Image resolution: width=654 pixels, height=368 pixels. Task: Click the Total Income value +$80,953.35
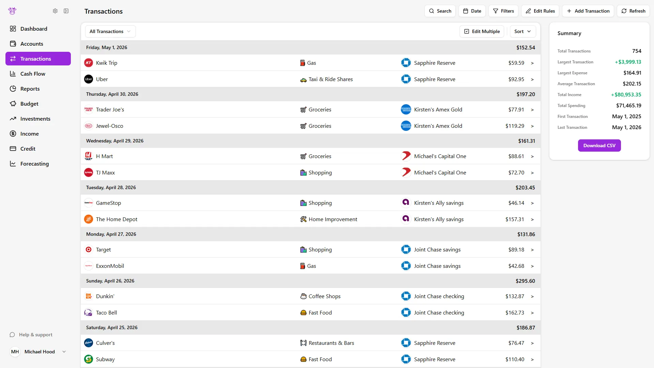pyautogui.click(x=626, y=94)
